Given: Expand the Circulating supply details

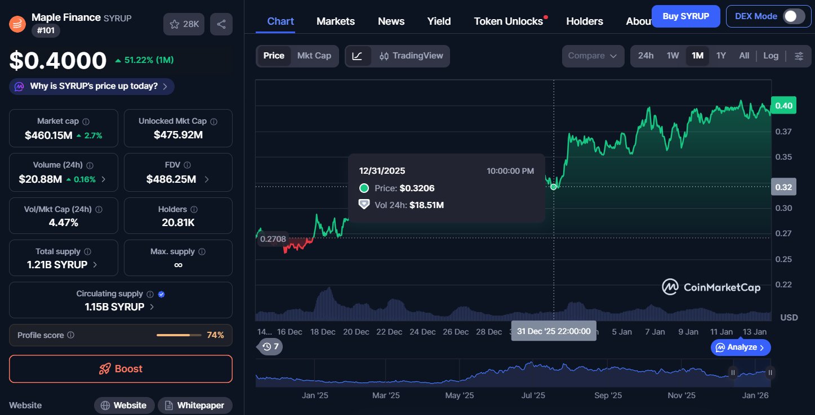Looking at the screenshot, I should click(152, 307).
